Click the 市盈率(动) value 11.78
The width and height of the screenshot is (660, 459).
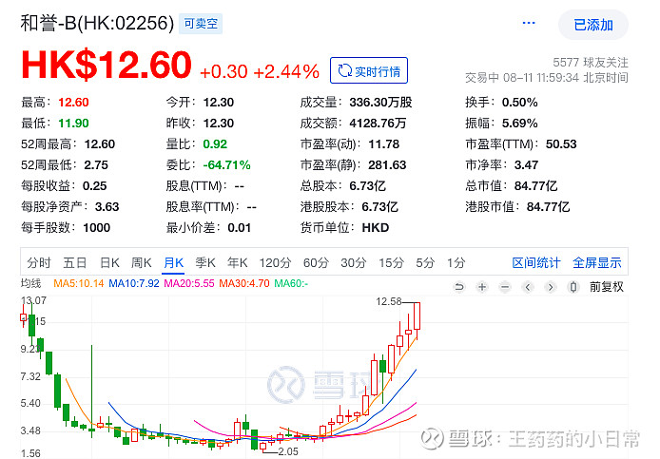point(384,144)
